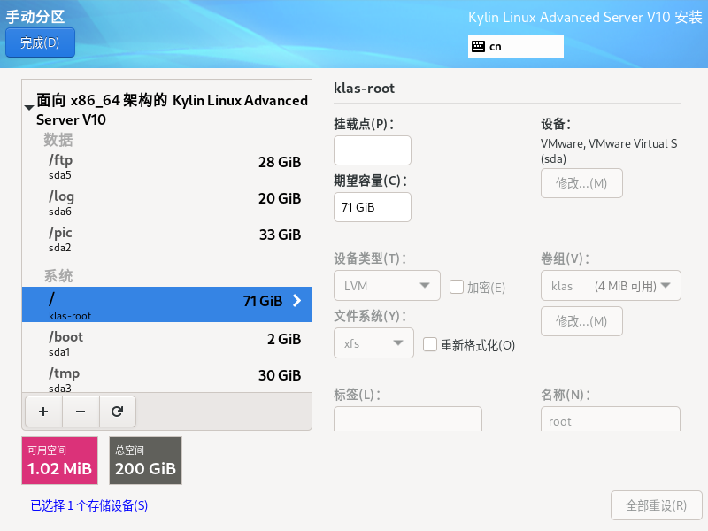
Task: Open the 文件系统 xfs dropdown
Action: [373, 343]
